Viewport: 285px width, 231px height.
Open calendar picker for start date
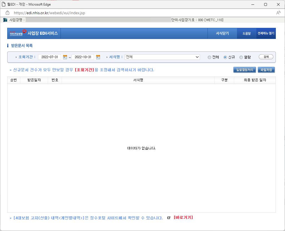point(65,57)
